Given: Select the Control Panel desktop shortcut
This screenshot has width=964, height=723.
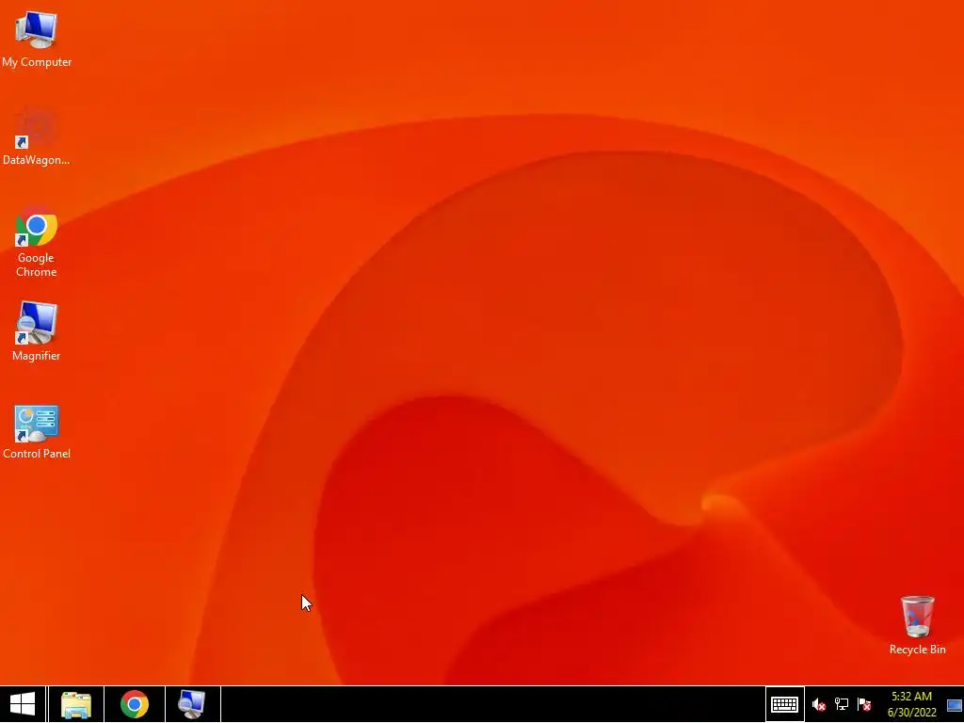Looking at the screenshot, I should 37,431.
